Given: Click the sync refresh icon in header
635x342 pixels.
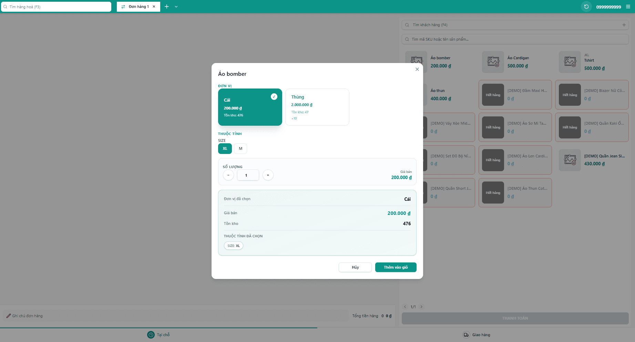Looking at the screenshot, I should (586, 7).
